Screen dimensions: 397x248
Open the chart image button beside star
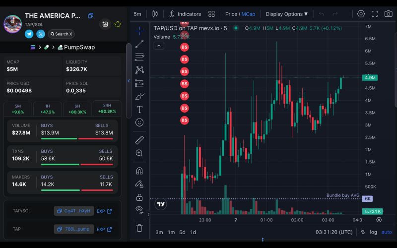(x=105, y=24)
